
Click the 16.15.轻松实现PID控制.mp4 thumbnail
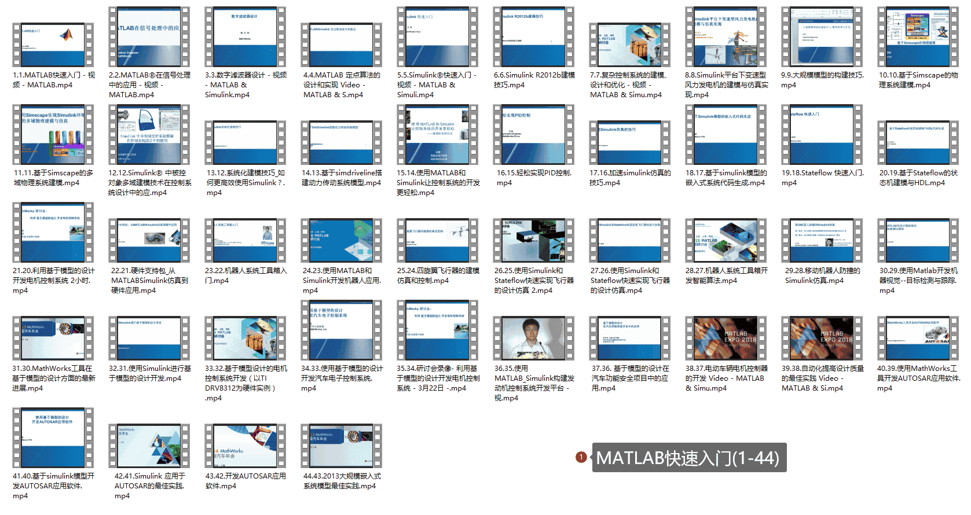[533, 134]
